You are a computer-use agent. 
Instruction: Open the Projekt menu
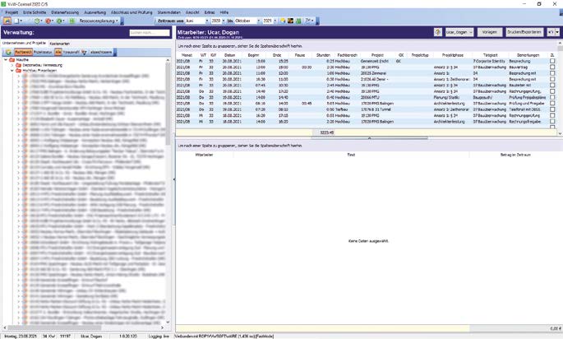coord(12,12)
